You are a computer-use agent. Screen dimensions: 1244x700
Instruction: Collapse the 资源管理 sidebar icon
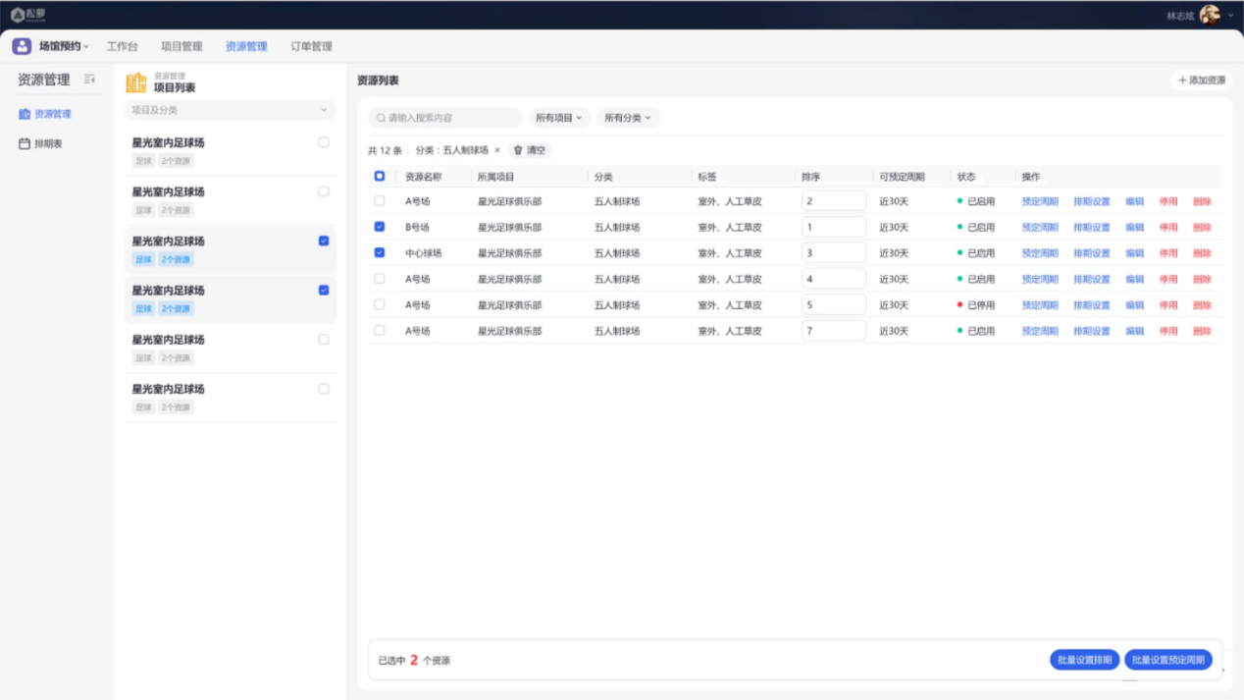pos(89,80)
